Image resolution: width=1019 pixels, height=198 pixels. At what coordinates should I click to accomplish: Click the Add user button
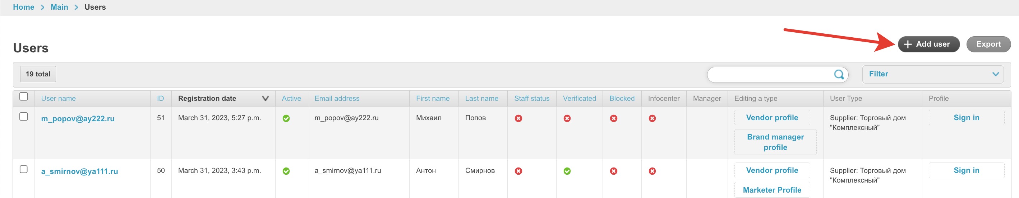click(928, 44)
